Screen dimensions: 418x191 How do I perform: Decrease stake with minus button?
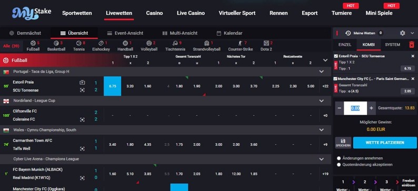pos(339,108)
